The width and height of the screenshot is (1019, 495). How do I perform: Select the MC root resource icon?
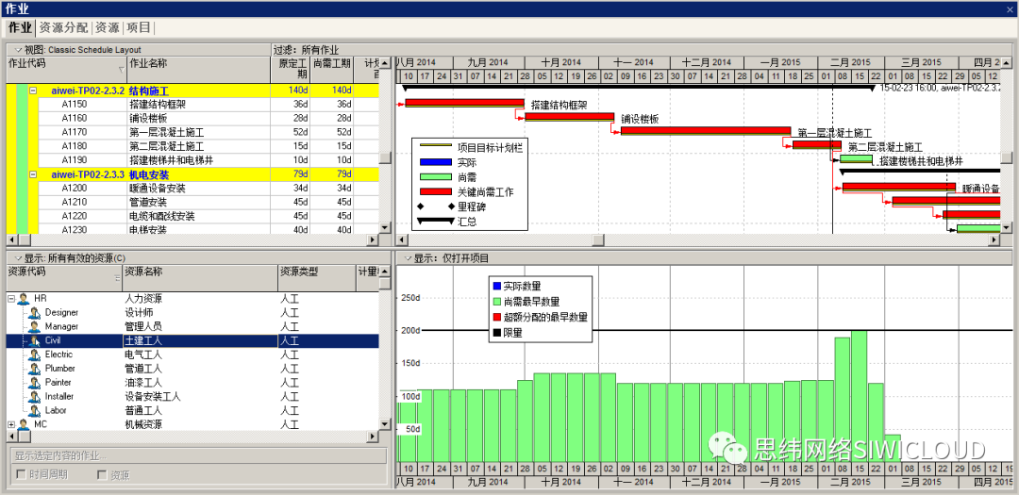[x=24, y=424]
